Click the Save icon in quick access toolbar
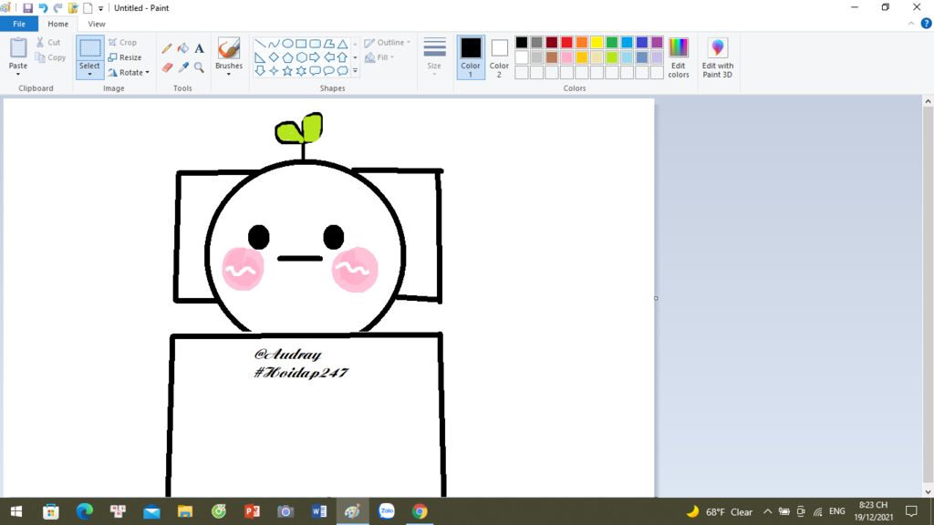The width and height of the screenshot is (934, 525). pyautogui.click(x=27, y=7)
